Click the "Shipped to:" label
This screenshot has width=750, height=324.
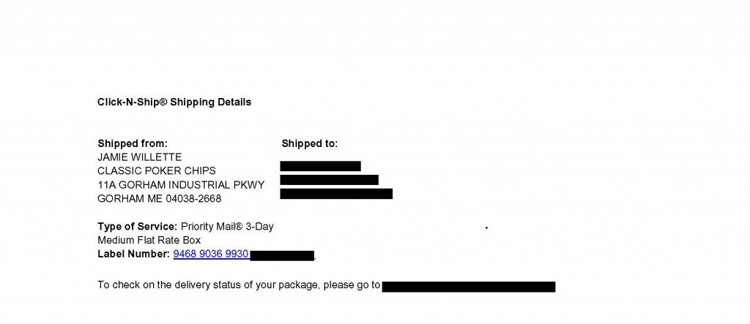click(309, 144)
